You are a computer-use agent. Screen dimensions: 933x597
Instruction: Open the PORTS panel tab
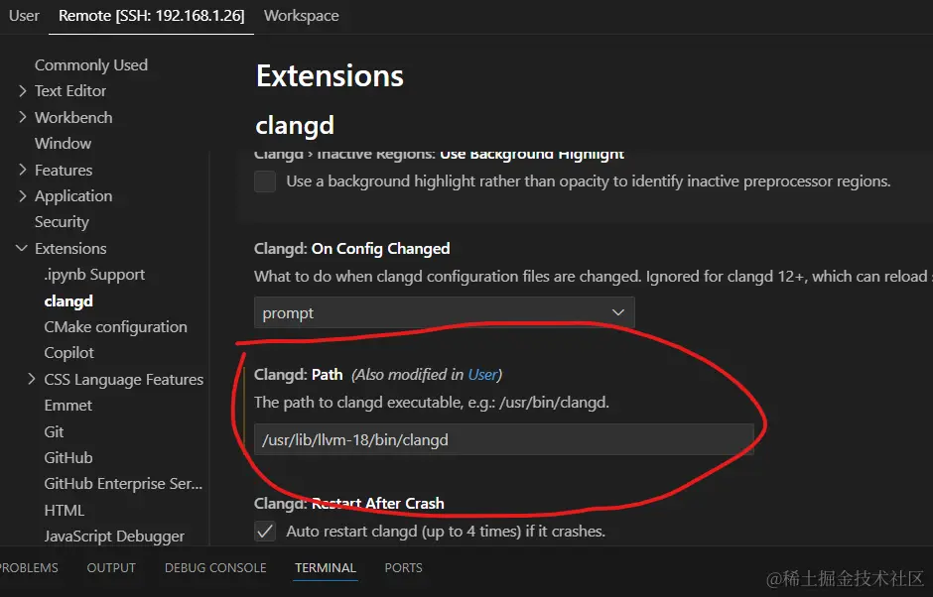click(403, 568)
